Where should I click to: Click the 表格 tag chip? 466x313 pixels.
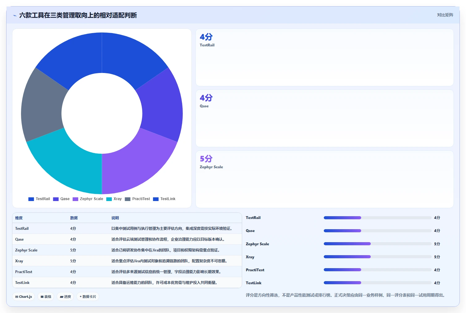click(46, 297)
